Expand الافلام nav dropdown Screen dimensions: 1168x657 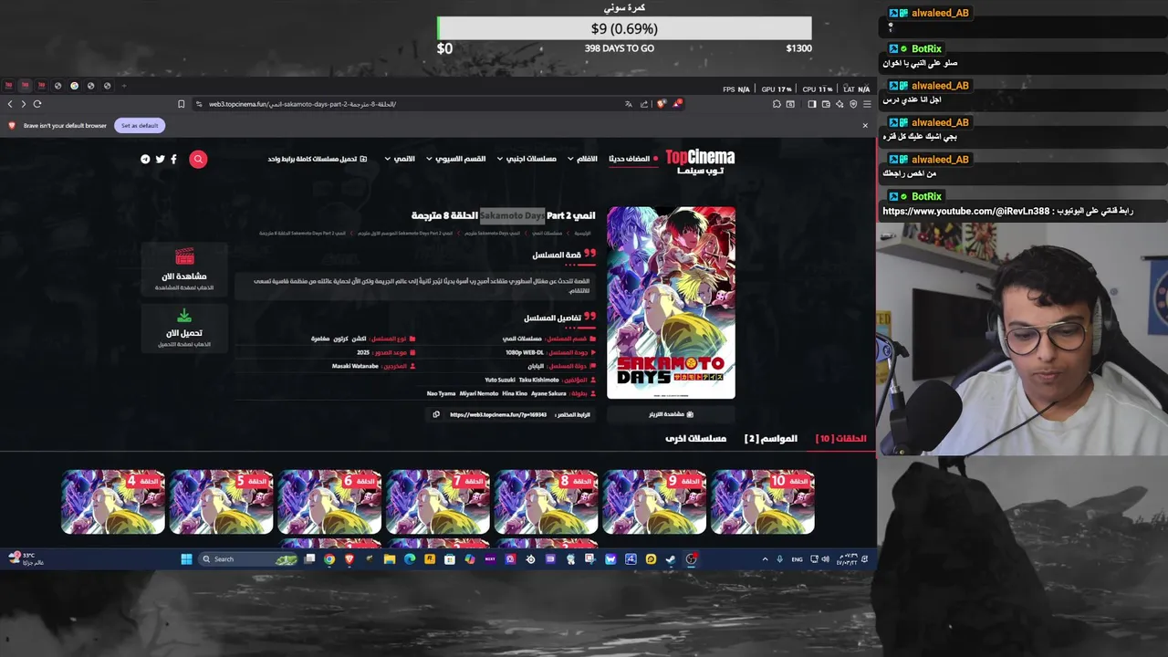tap(582, 159)
